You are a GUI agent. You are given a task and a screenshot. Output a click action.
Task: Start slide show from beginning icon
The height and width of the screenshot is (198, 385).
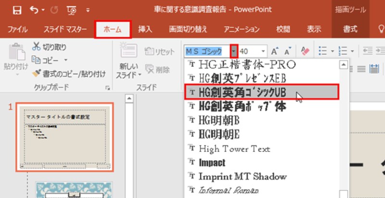[x=72, y=10]
